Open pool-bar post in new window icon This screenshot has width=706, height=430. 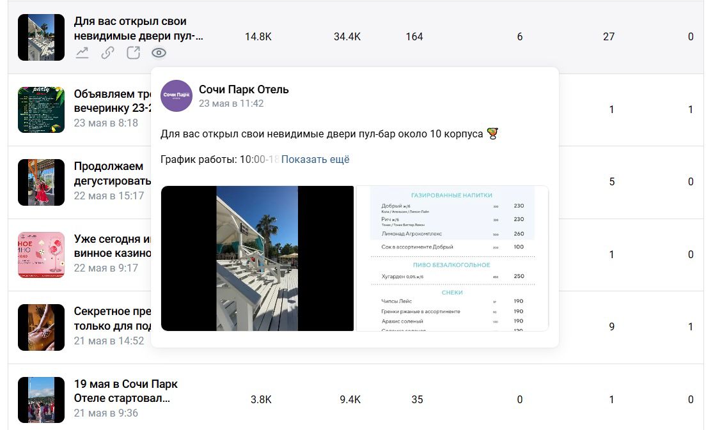[x=133, y=53]
